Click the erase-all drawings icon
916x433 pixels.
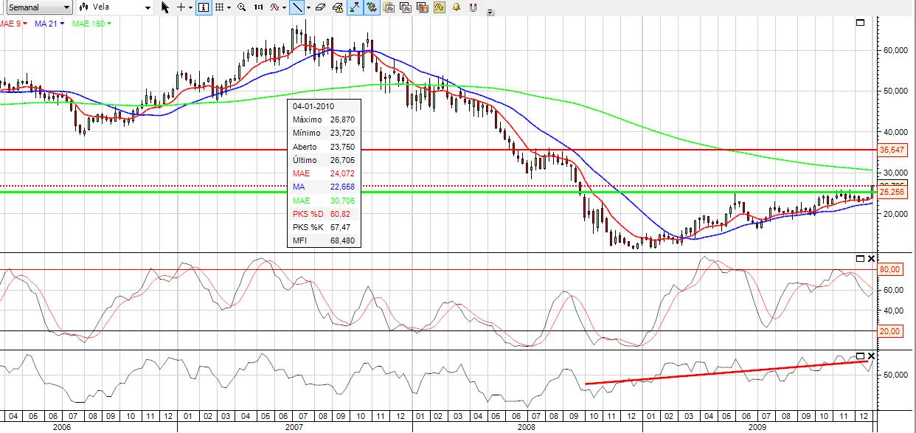tap(337, 7)
